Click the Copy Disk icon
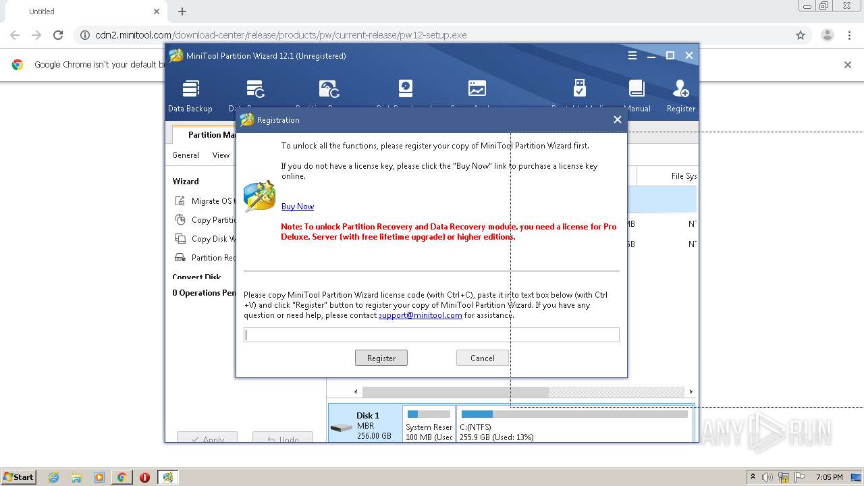The width and height of the screenshot is (864, 486). [x=180, y=238]
